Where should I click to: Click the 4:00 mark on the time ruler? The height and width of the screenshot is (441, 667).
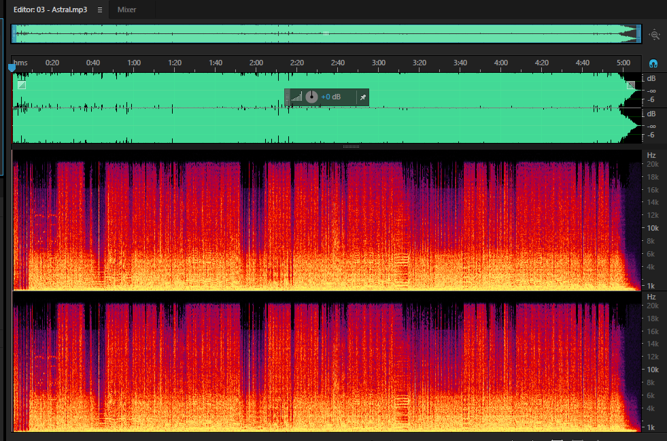click(501, 63)
